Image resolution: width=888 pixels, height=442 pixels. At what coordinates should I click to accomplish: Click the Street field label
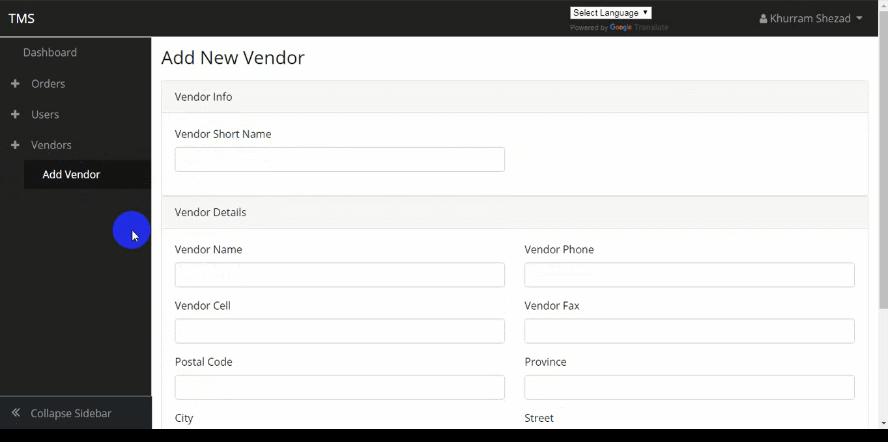pyautogui.click(x=539, y=418)
